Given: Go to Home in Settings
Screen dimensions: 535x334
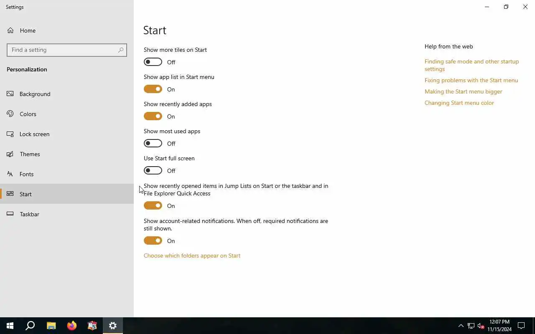Looking at the screenshot, I should pos(67,30).
